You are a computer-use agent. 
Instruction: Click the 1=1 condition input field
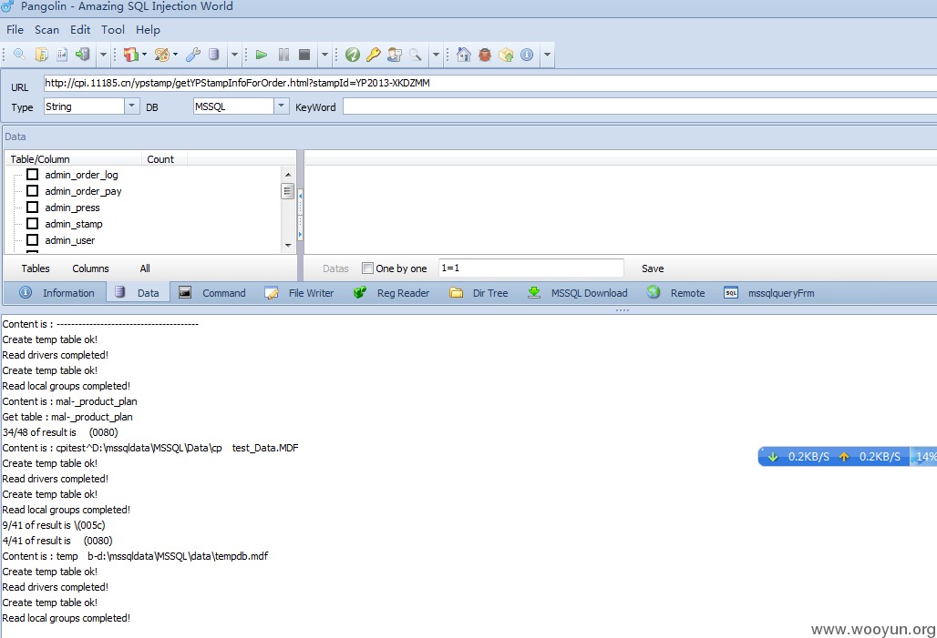tap(531, 268)
